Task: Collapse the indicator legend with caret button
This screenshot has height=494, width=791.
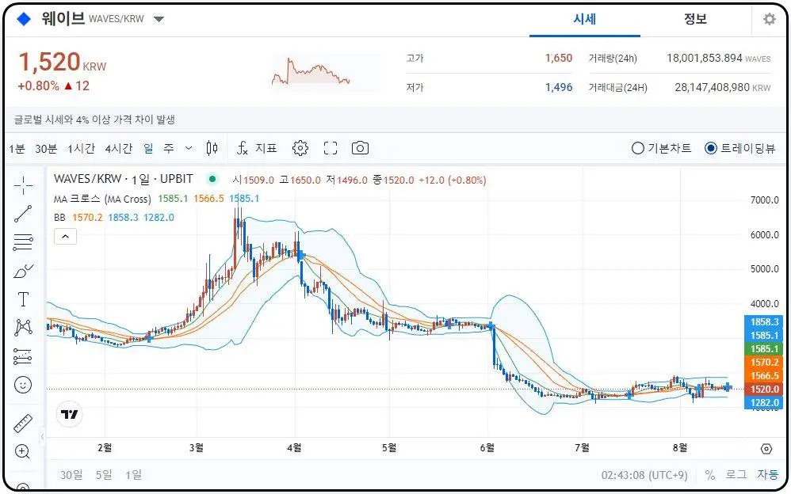Action: 66,237
